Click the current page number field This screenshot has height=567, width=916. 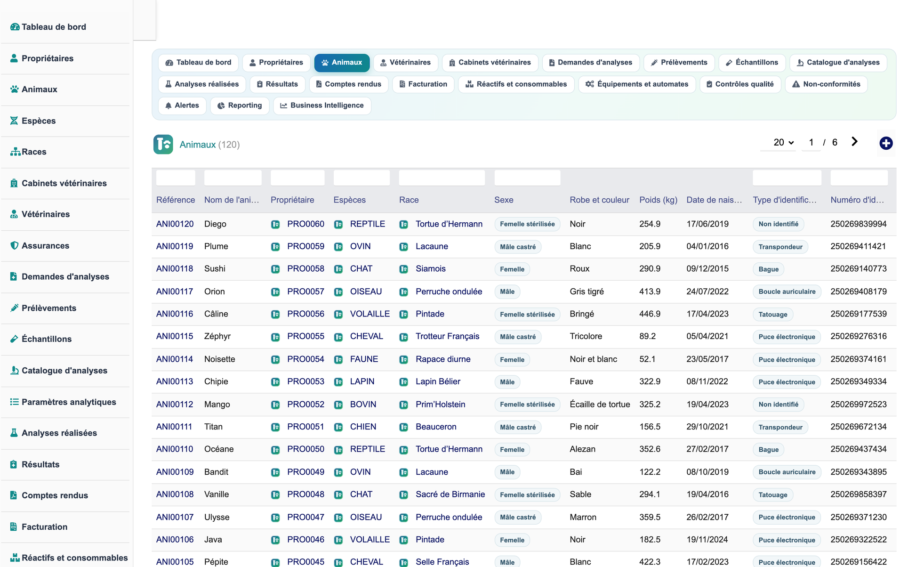(811, 142)
